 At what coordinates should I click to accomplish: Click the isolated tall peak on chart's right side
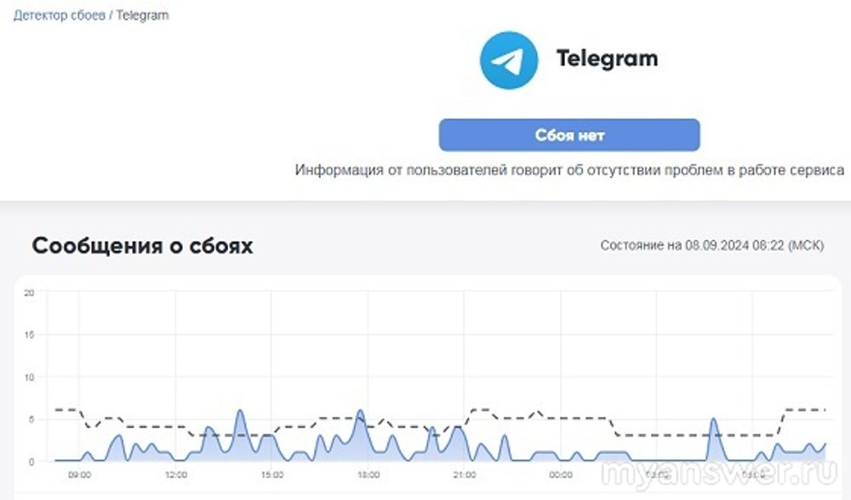[x=714, y=420]
